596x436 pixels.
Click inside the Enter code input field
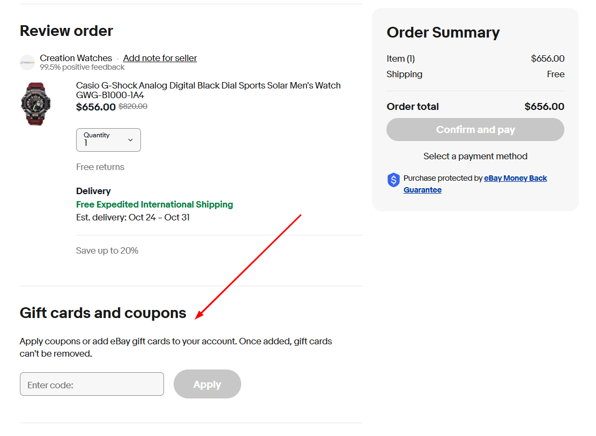(91, 384)
